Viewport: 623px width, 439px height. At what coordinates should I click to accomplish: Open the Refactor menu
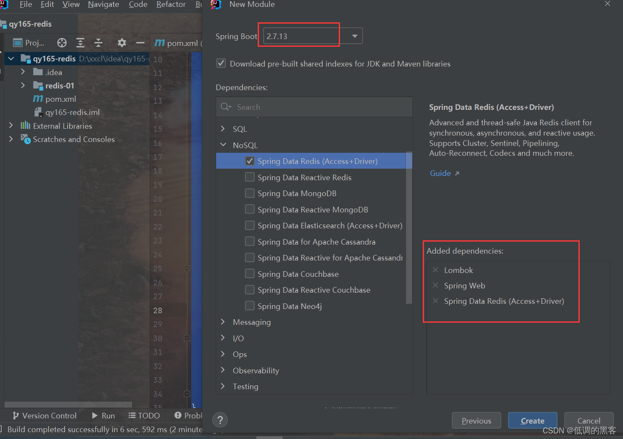[x=171, y=4]
